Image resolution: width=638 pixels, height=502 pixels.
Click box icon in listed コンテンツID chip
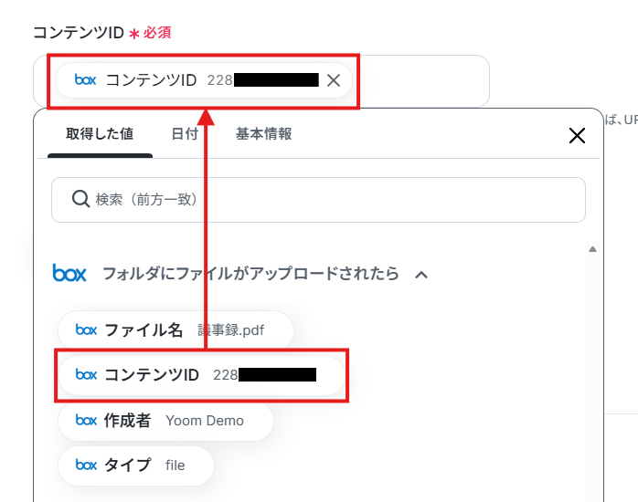point(86,374)
